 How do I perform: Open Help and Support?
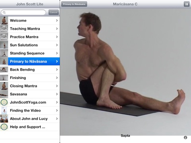pos(30,127)
